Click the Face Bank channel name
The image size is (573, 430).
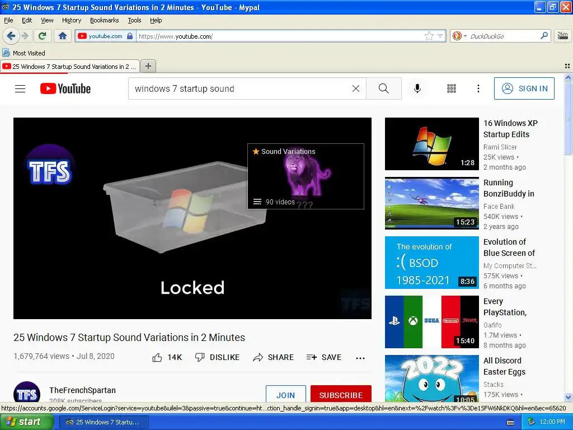pyautogui.click(x=499, y=206)
